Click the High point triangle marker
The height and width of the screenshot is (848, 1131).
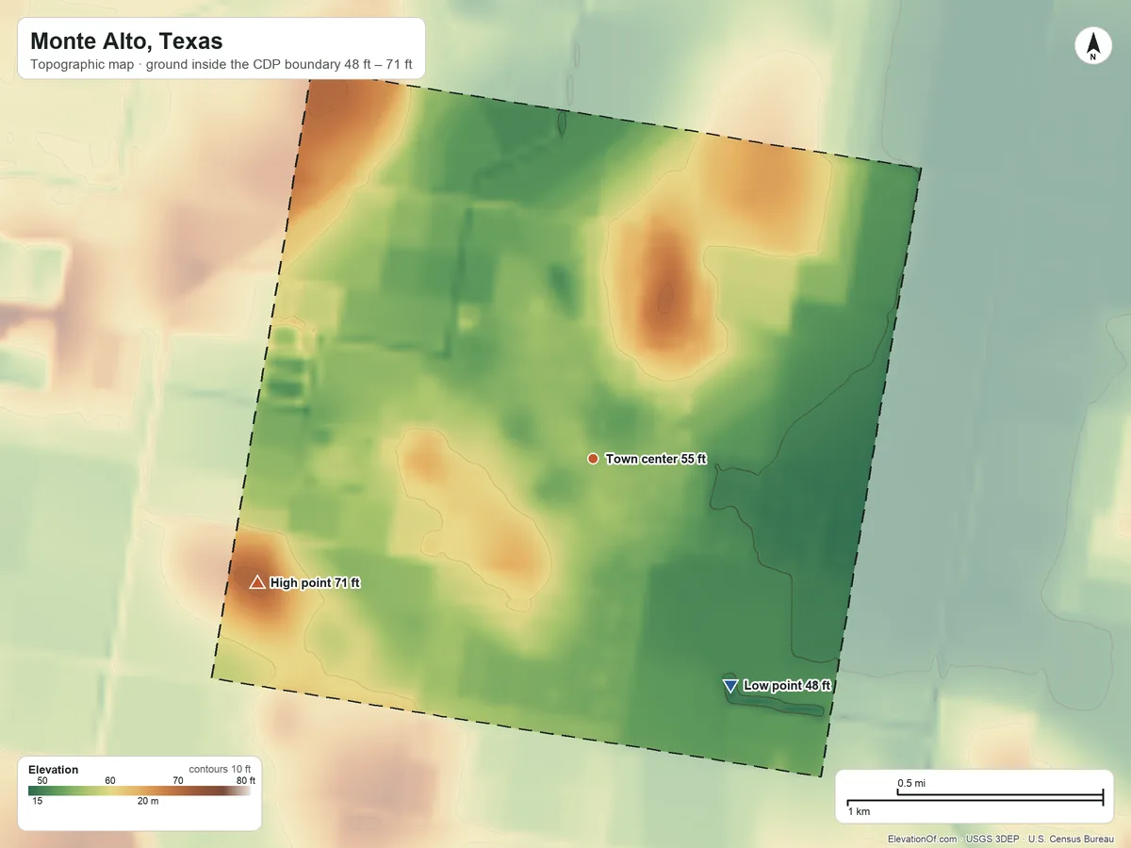point(257,582)
